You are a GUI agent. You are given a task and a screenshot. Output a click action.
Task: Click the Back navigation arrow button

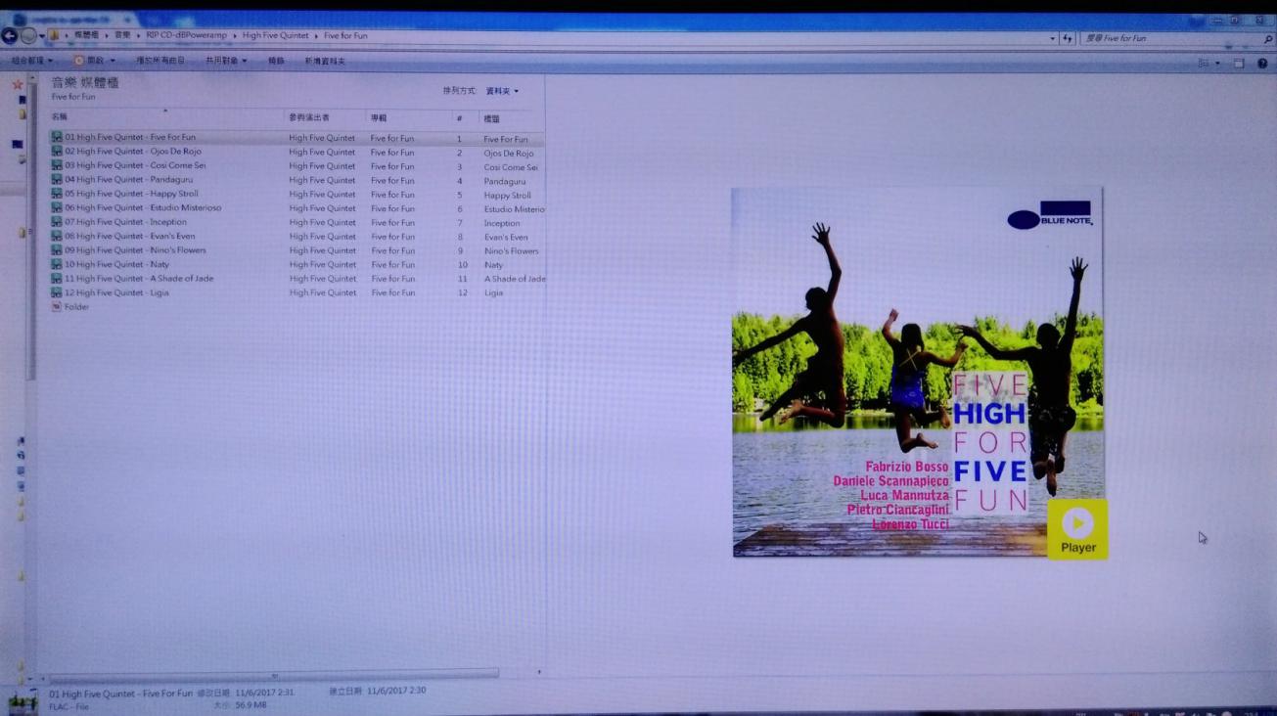10,36
